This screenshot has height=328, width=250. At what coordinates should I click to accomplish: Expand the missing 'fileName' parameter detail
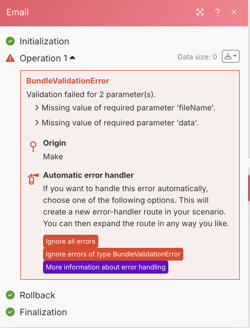click(37, 108)
